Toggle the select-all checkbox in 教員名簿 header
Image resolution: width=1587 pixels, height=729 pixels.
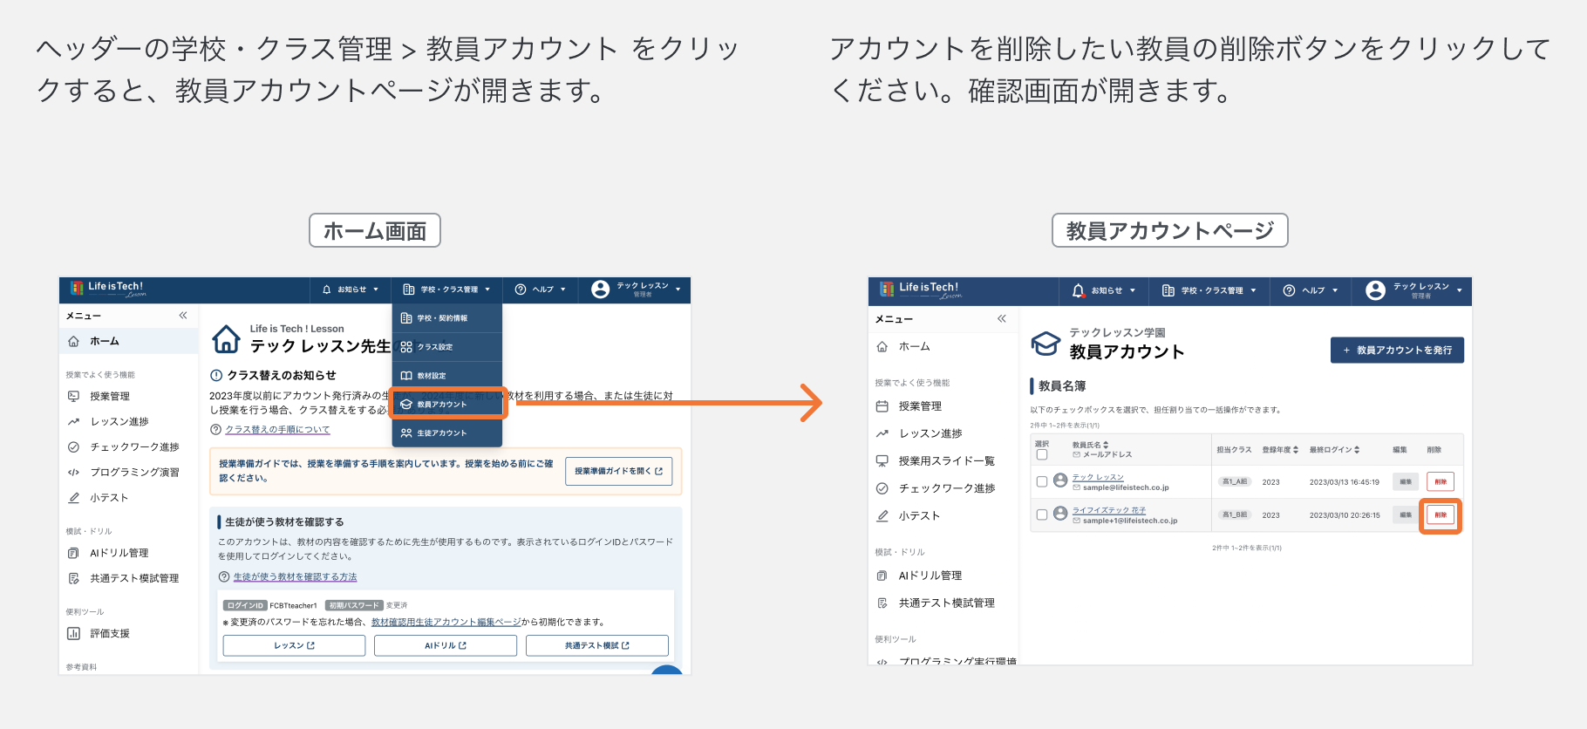(x=1041, y=454)
